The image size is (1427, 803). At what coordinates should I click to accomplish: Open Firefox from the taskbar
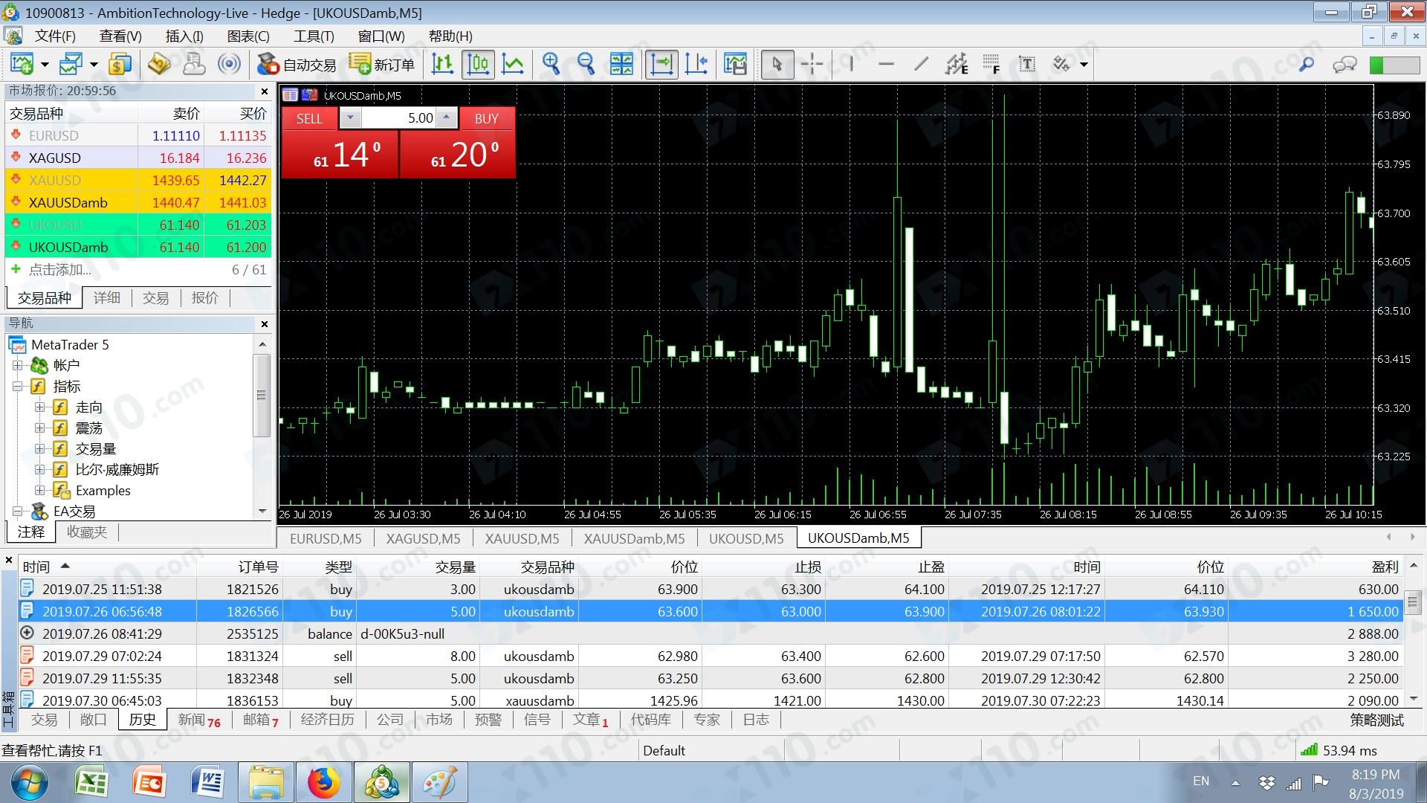point(323,782)
